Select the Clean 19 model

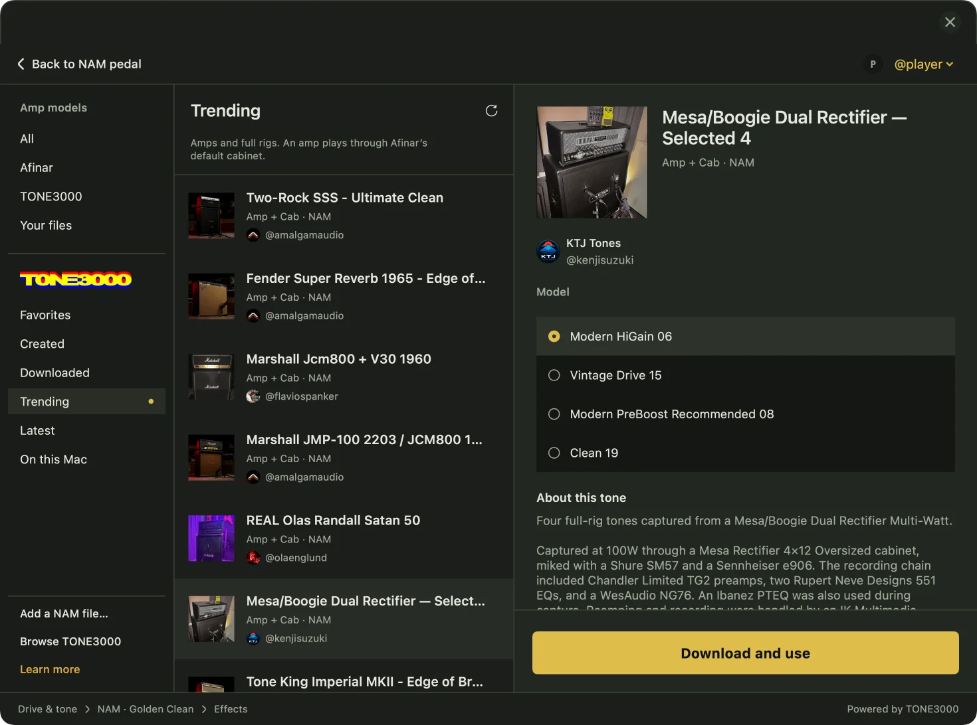746,453
